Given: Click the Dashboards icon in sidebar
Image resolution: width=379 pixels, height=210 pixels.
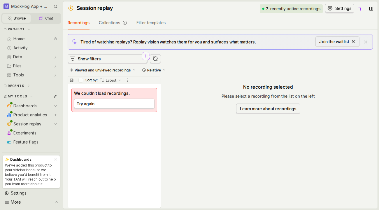Looking at the screenshot, I should click(9, 106).
